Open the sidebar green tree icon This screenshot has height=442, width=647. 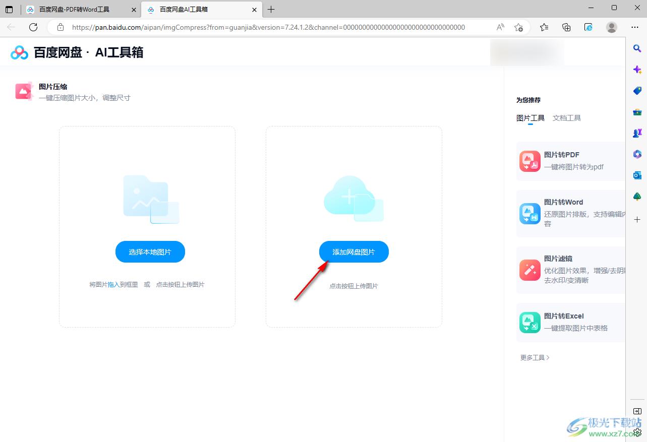click(x=637, y=197)
